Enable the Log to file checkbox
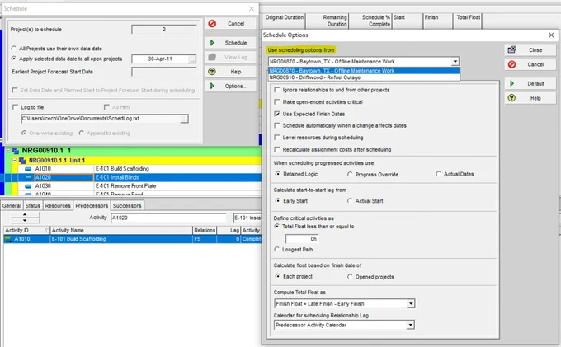This screenshot has width=561, height=347. click(x=15, y=107)
